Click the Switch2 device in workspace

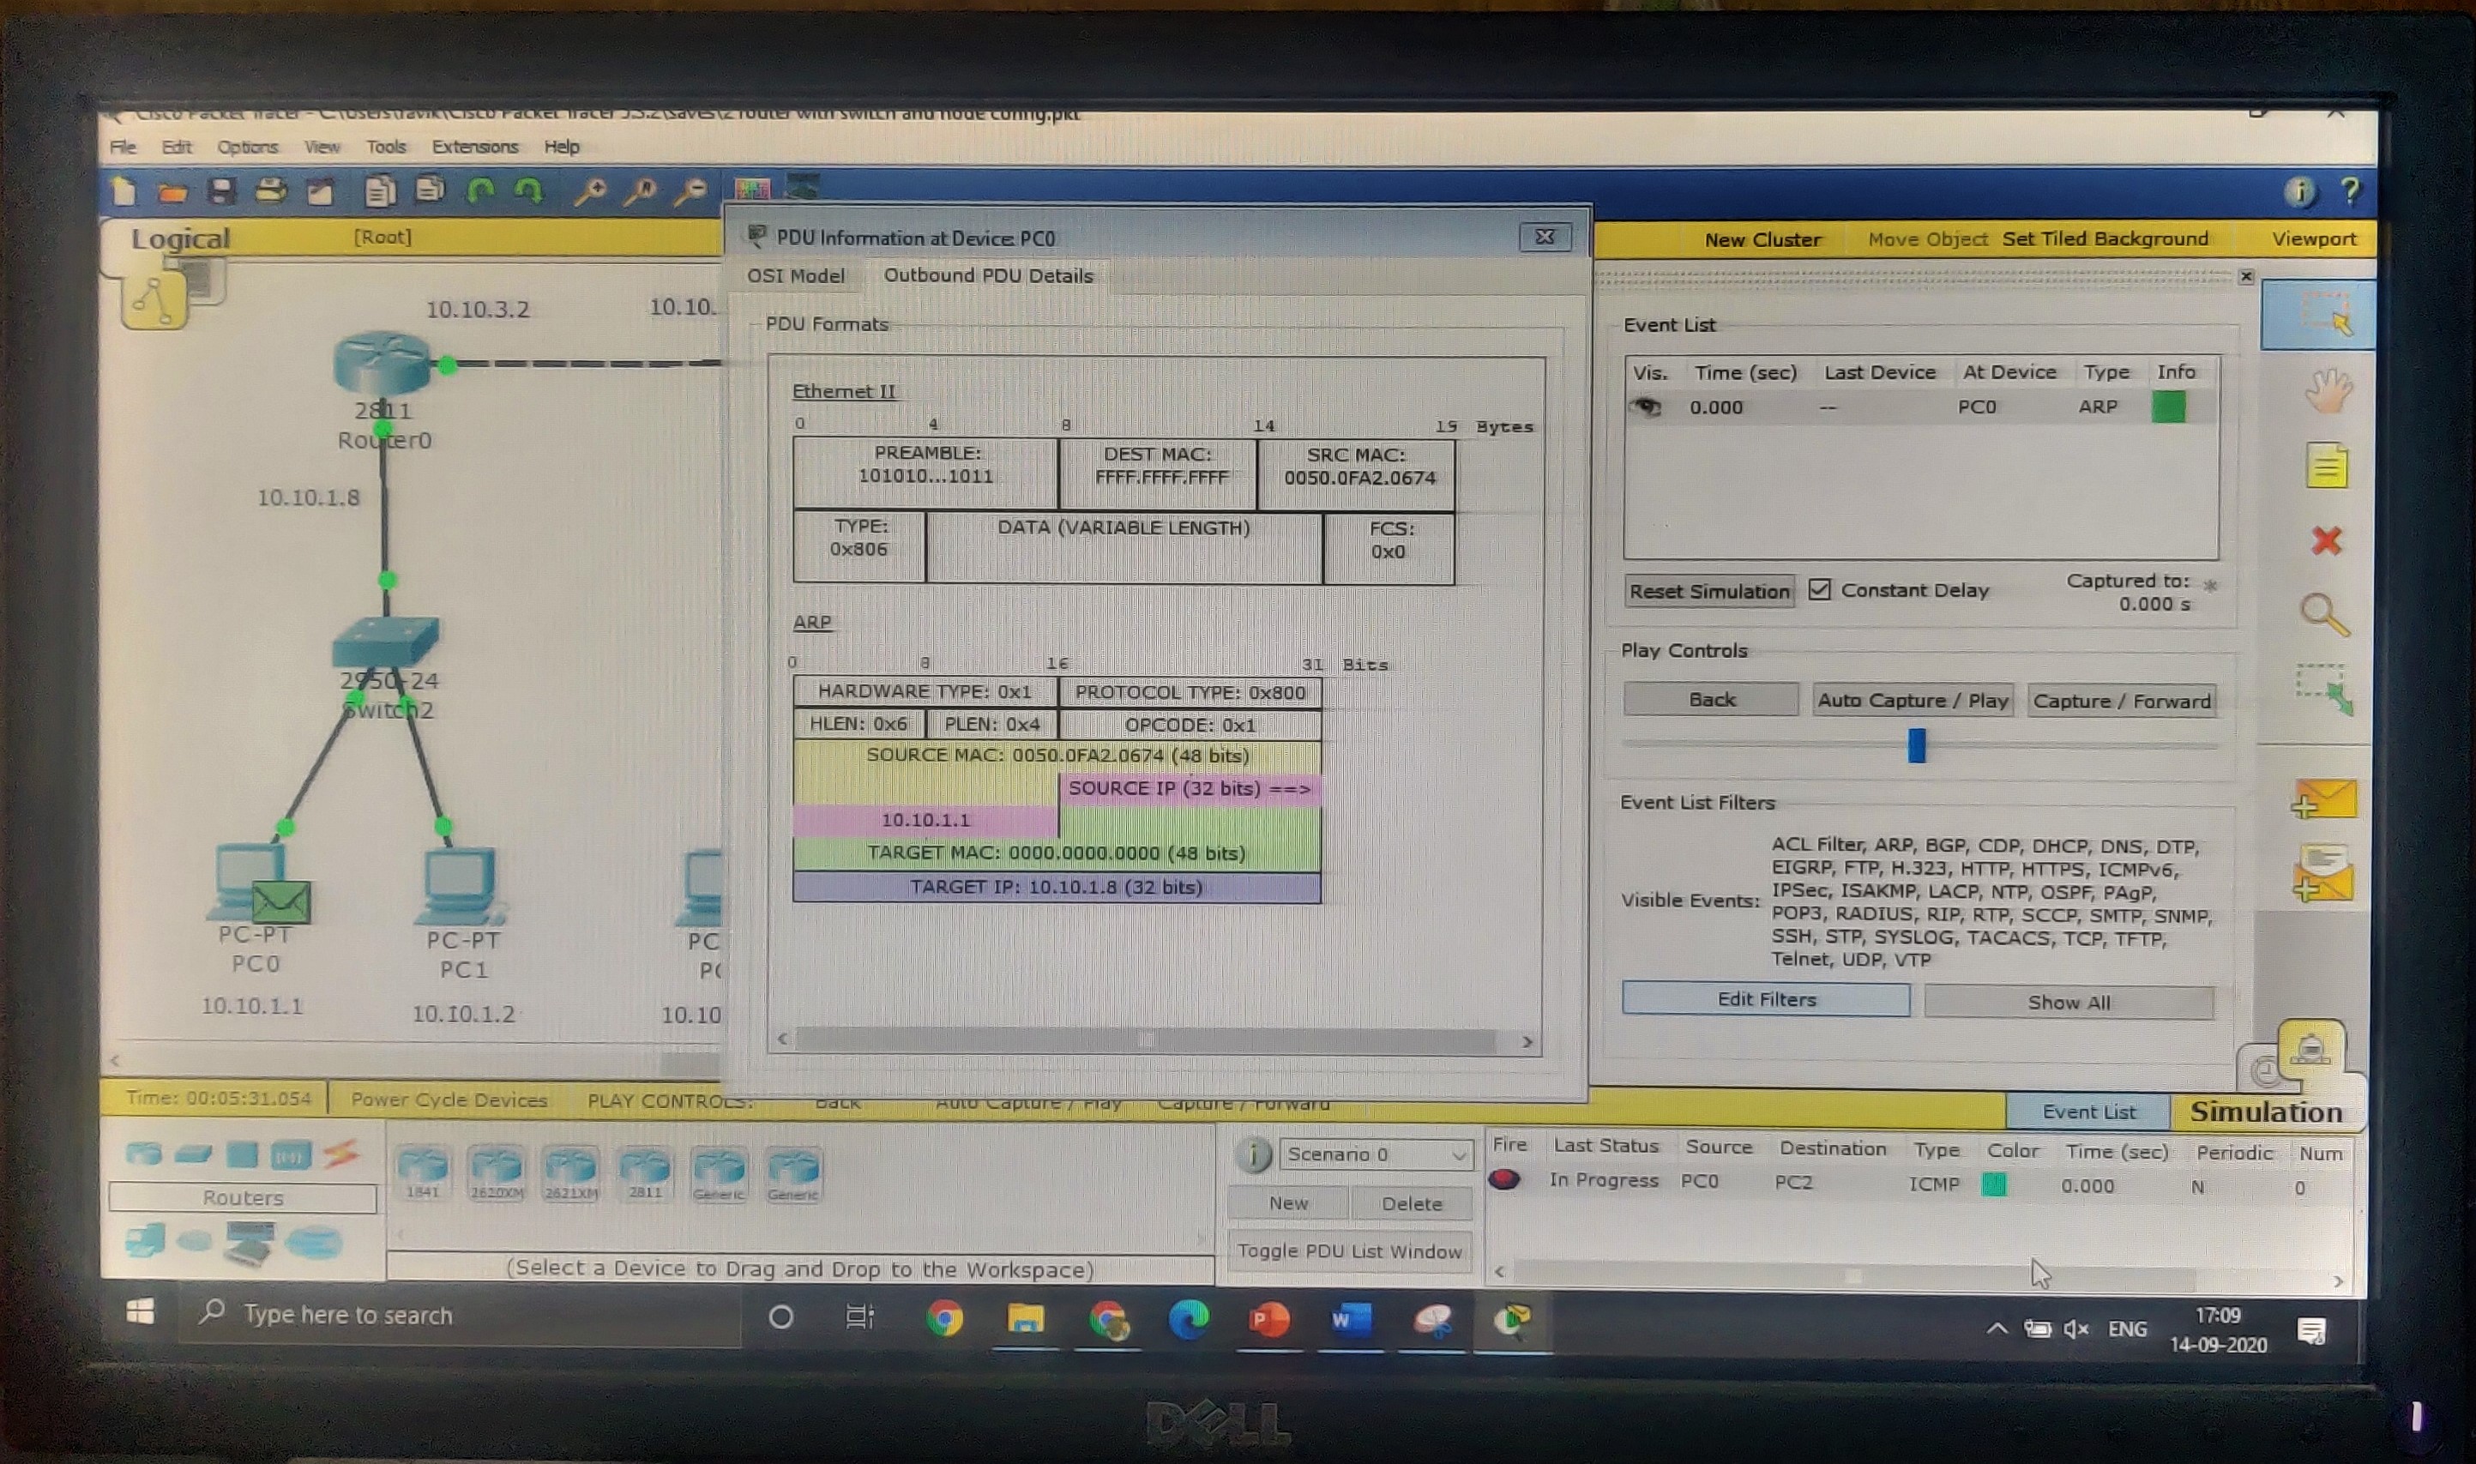pos(385,642)
